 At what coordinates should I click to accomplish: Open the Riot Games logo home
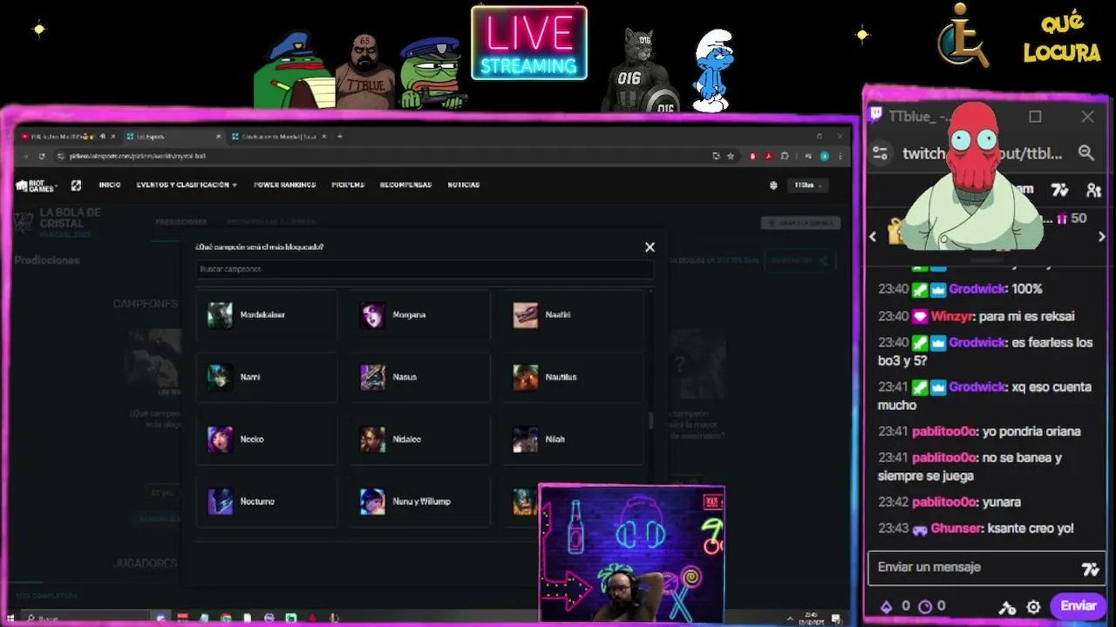point(36,185)
